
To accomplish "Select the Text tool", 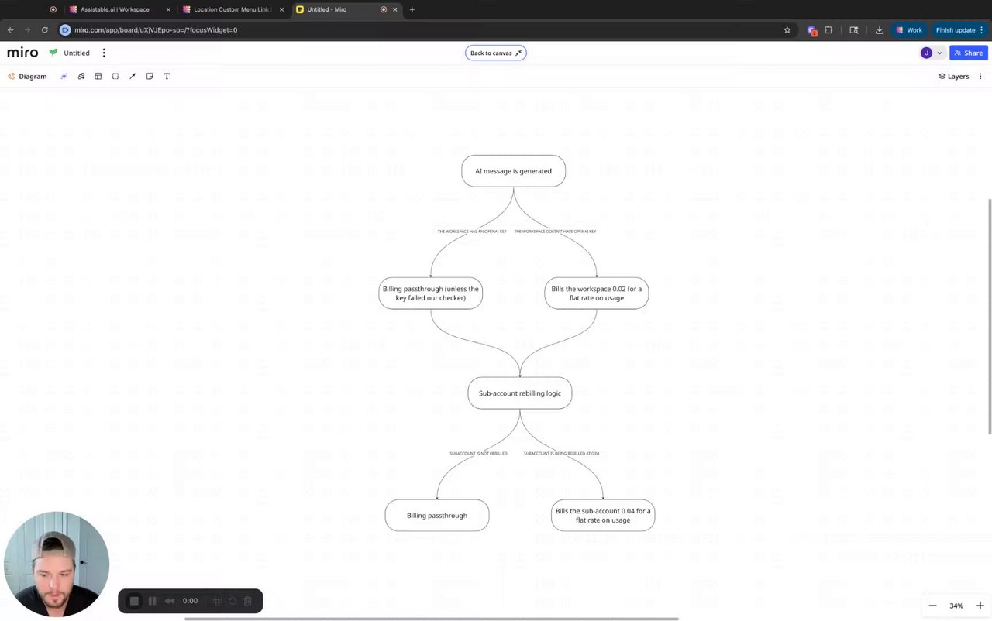I will (x=167, y=76).
